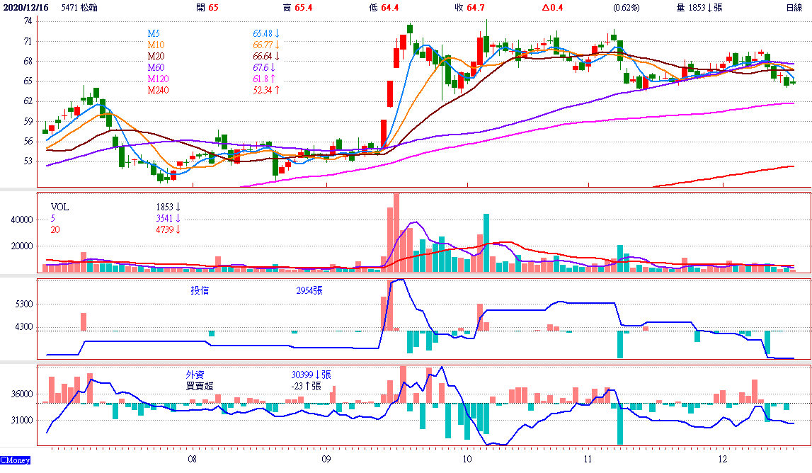Choose the M60 moving average legend label
Image resolution: width=812 pixels, height=473 pixels.
pyautogui.click(x=156, y=68)
